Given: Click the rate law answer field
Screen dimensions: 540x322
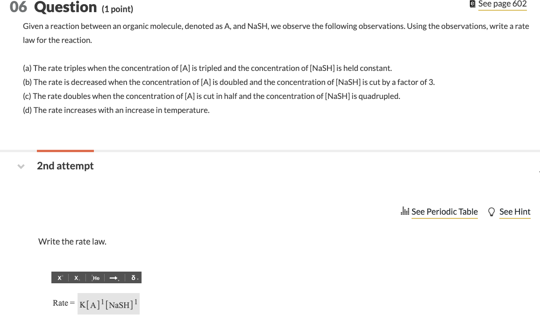Looking at the screenshot, I should [x=108, y=303].
